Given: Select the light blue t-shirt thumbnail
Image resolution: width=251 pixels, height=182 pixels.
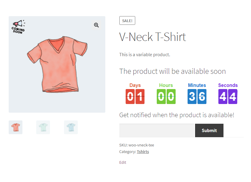Looking at the screenshot, I should tap(71, 127).
